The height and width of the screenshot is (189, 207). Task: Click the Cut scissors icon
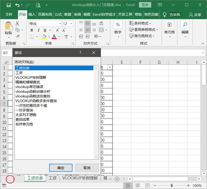(17, 24)
